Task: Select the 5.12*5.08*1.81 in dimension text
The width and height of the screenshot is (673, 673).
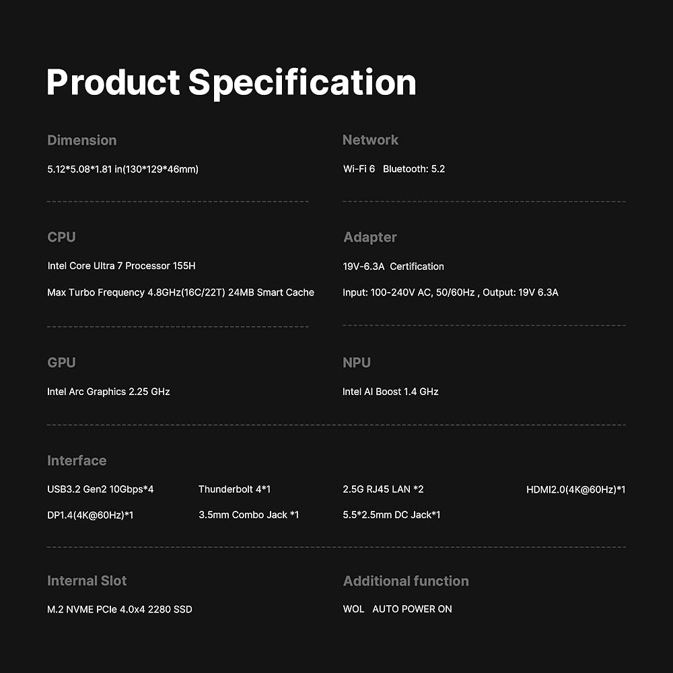Action: click(122, 169)
